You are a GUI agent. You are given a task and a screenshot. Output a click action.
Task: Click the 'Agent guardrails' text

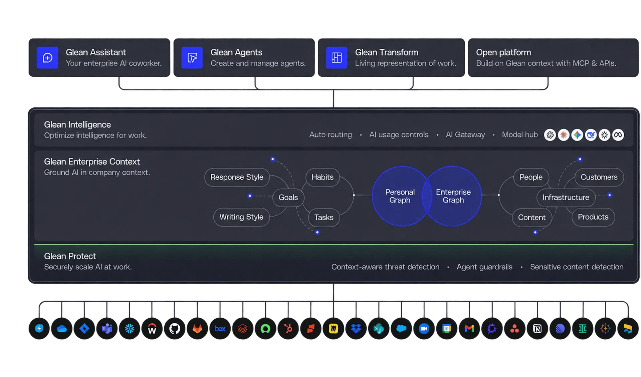484,267
